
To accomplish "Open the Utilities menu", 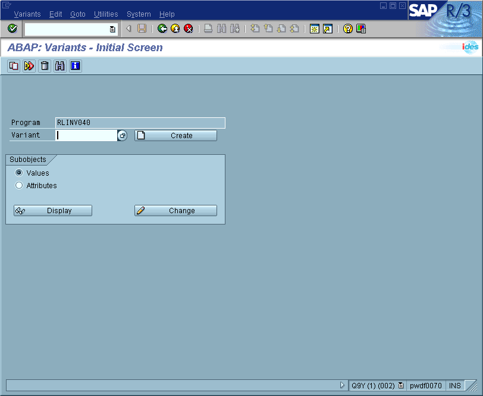I will click(x=106, y=14).
